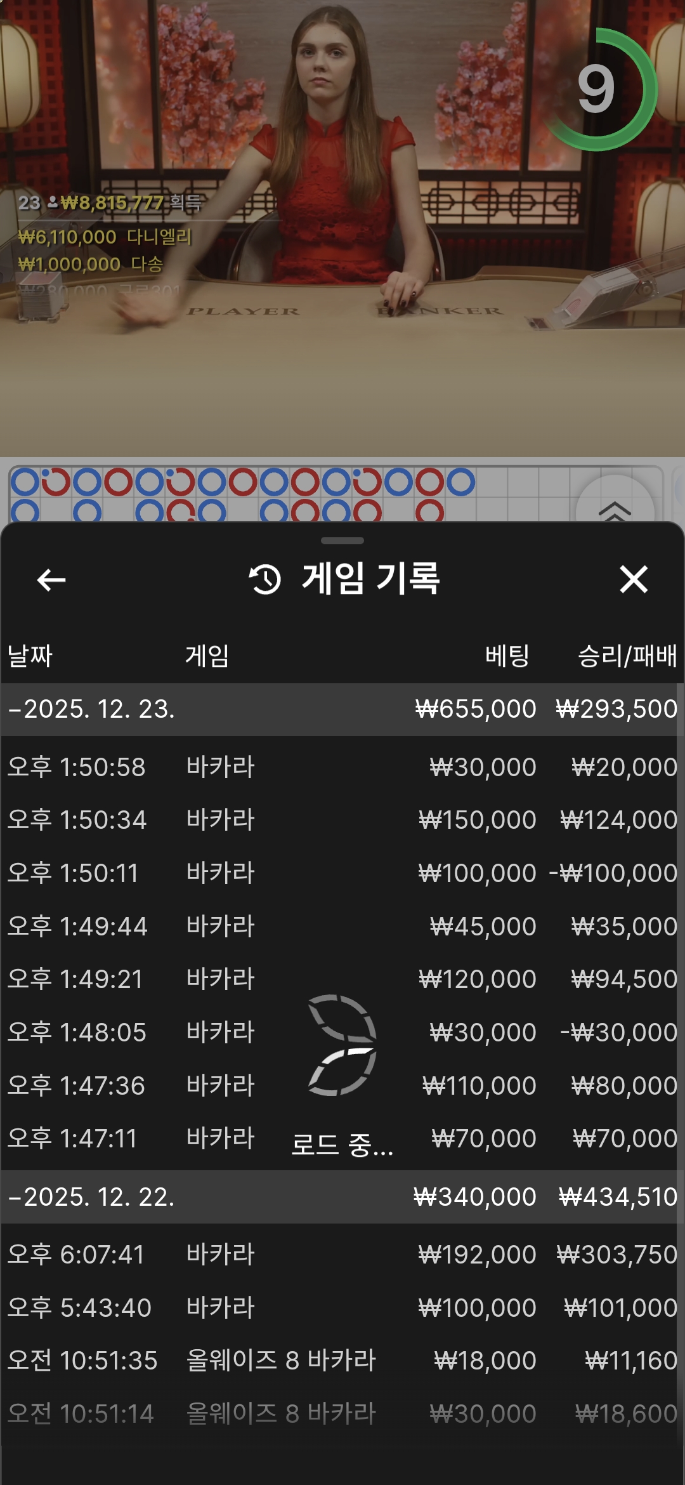
Task: Tap the winners count player icon
Action: click(x=53, y=202)
